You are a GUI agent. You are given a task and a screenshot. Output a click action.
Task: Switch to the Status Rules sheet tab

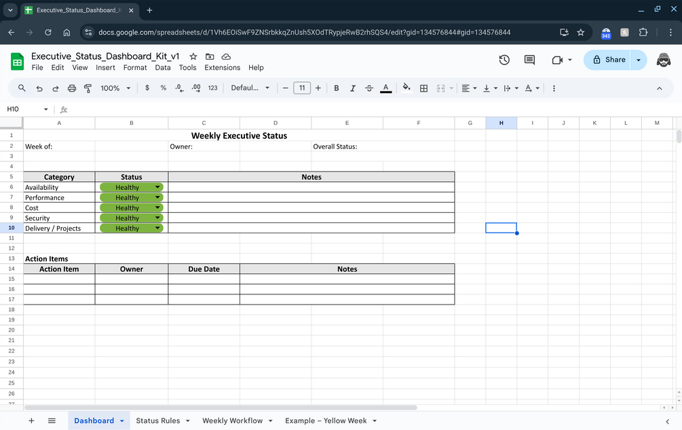[x=158, y=421]
